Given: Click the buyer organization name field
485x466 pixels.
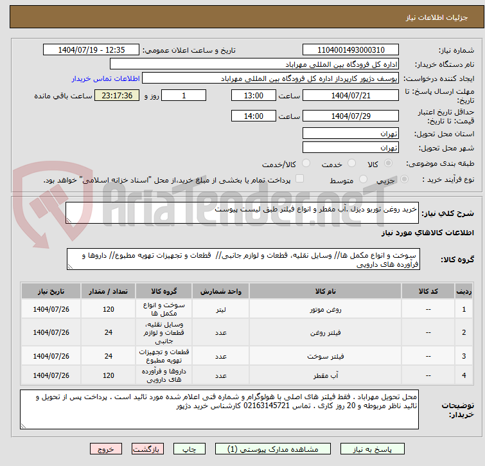Looking at the screenshot, I should tap(254, 64).
